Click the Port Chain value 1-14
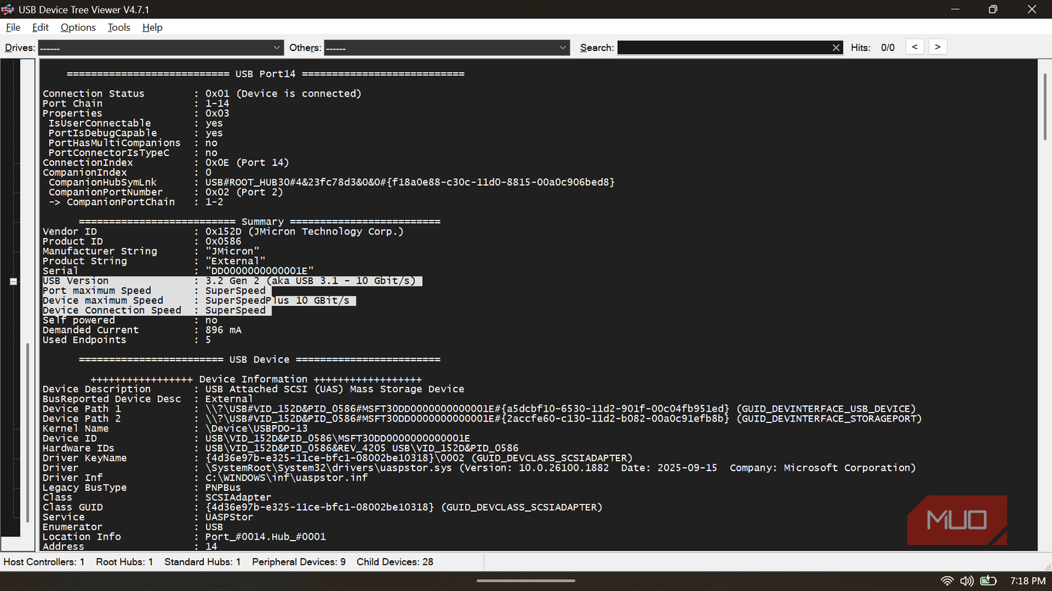Image resolution: width=1052 pixels, height=591 pixels. point(217,104)
